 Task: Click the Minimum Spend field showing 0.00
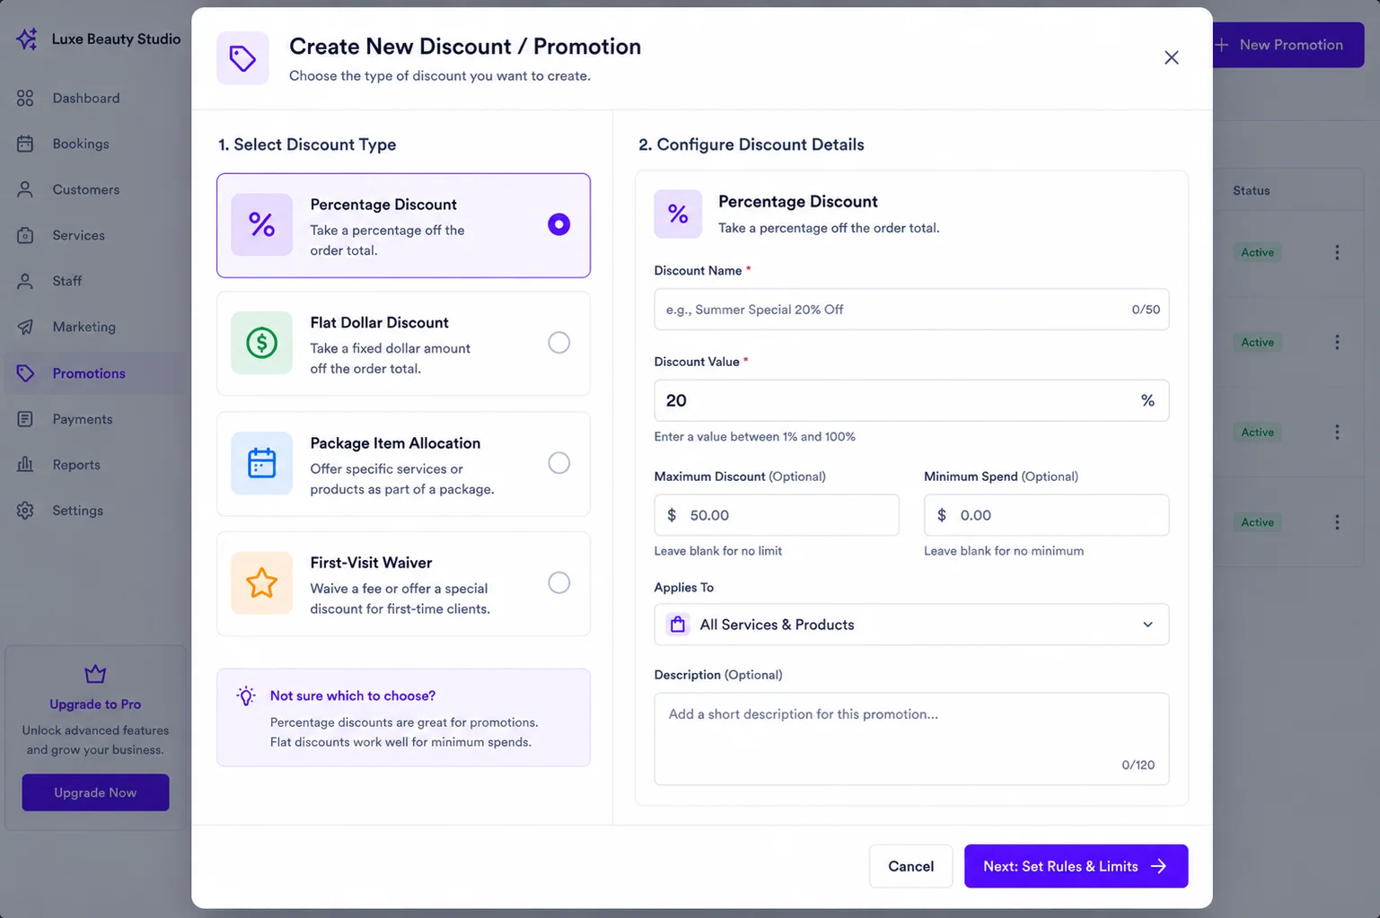click(x=1046, y=515)
